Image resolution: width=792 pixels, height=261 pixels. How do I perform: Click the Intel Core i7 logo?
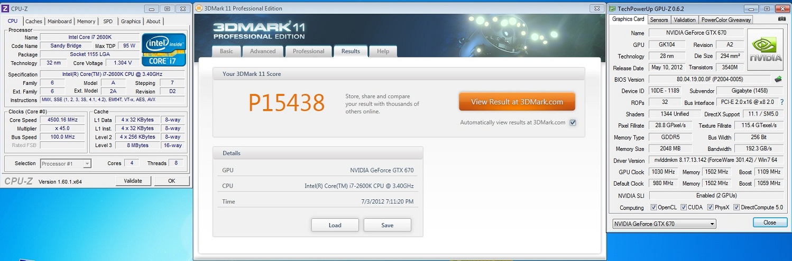click(164, 50)
